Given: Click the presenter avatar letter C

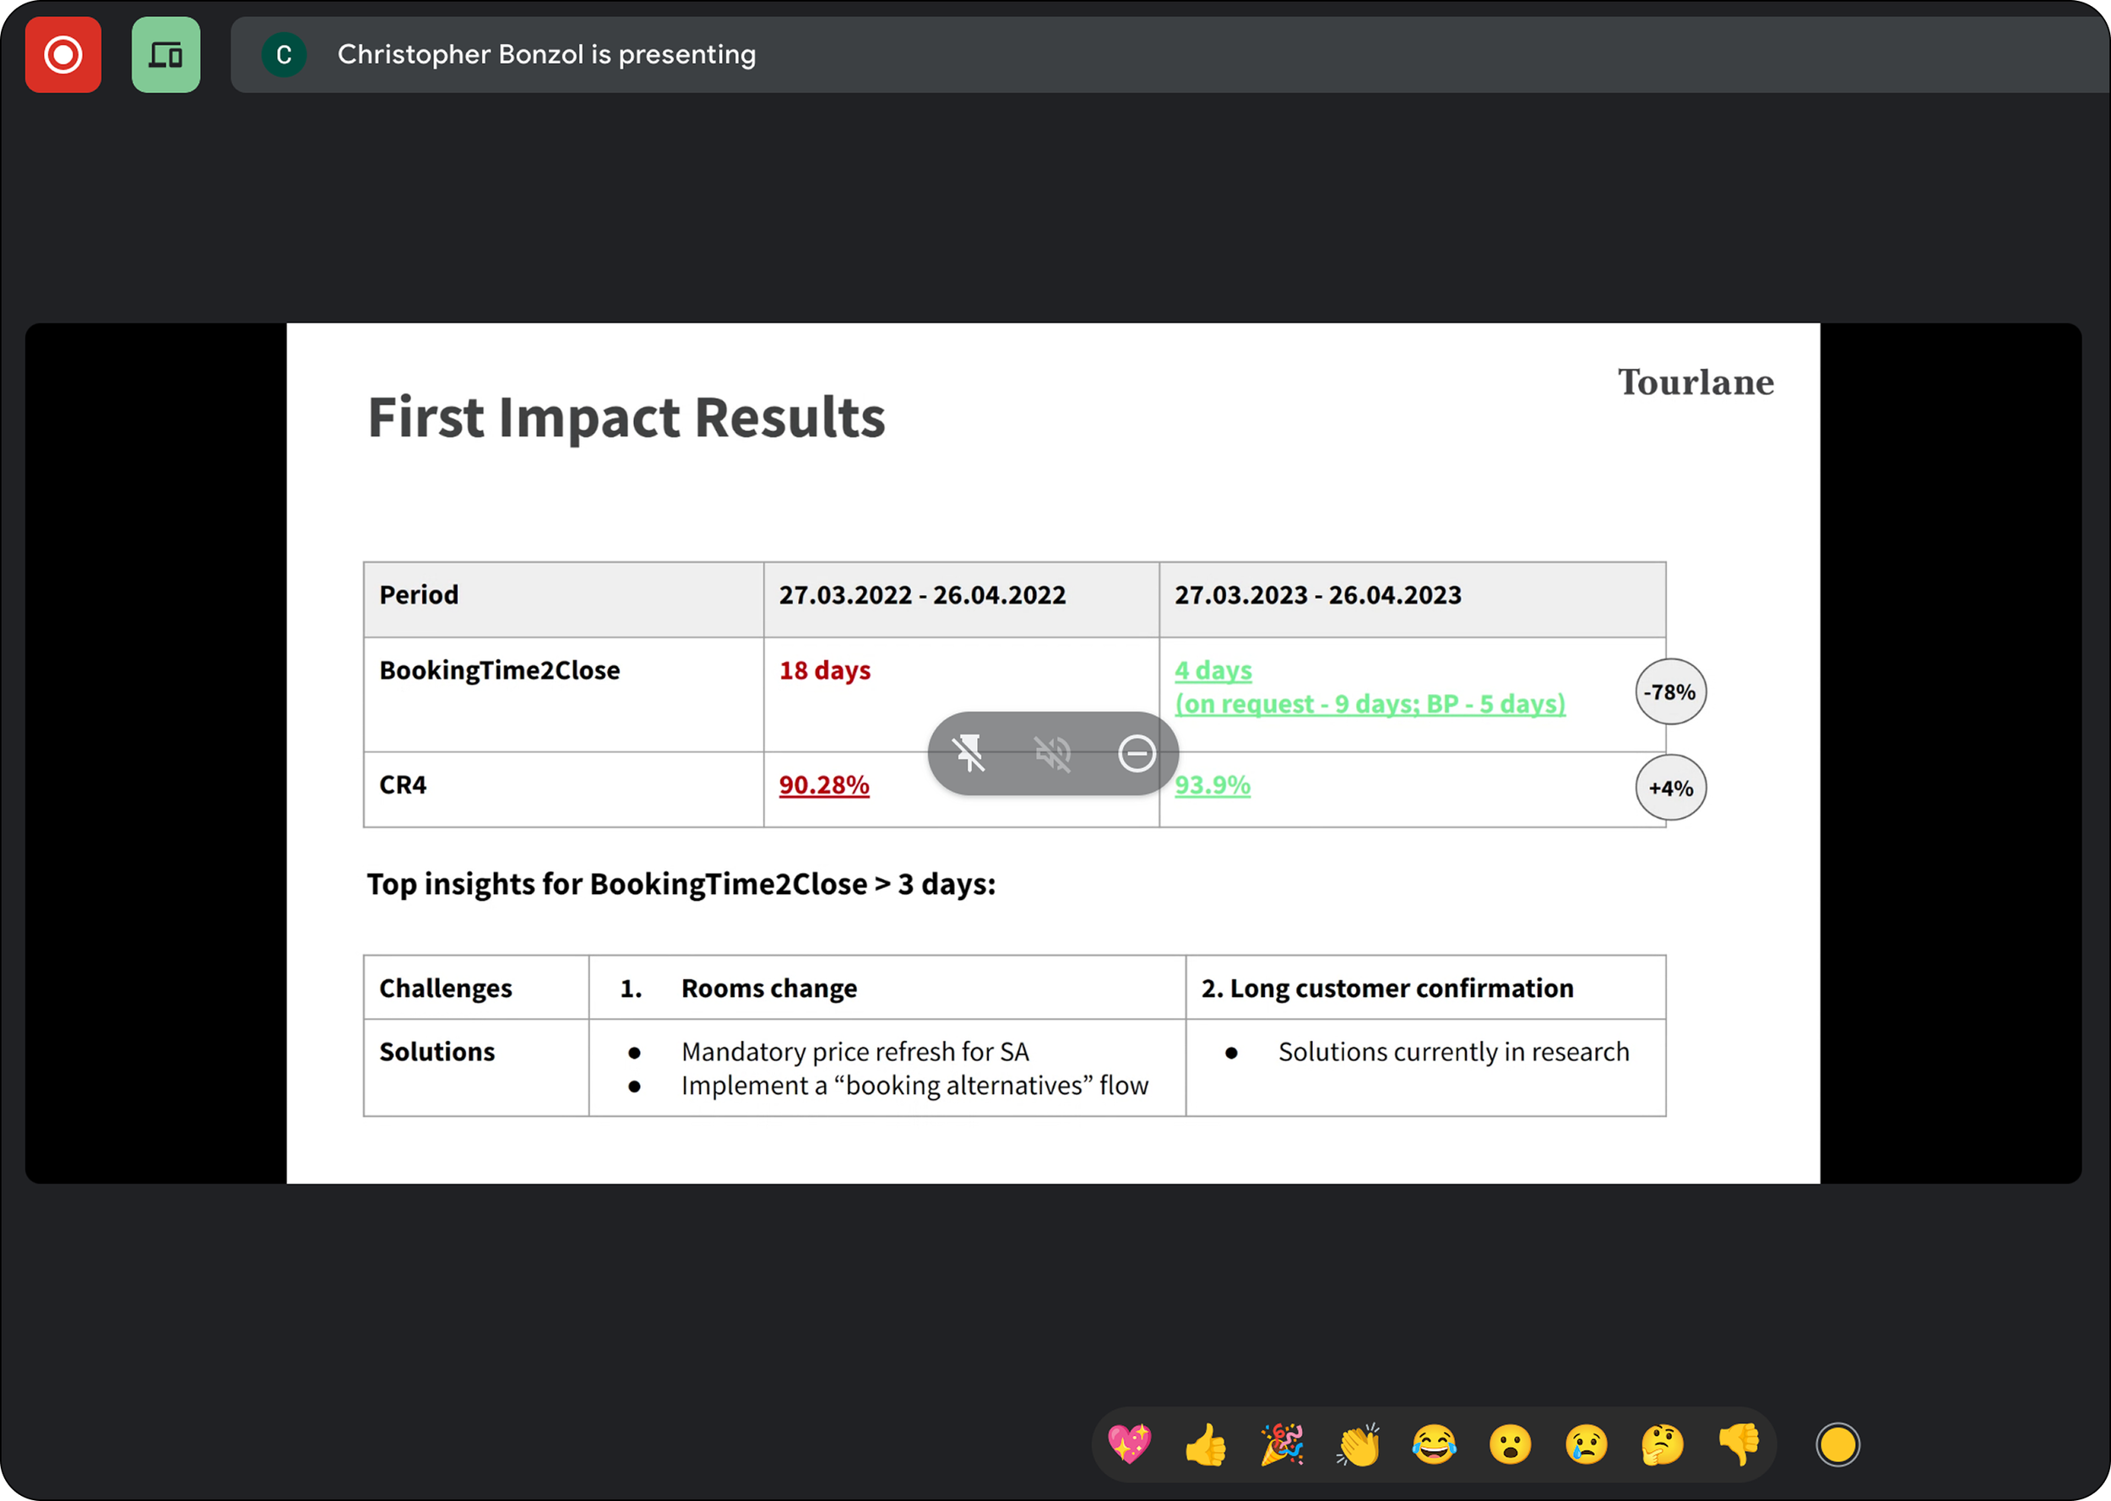Looking at the screenshot, I should [284, 55].
